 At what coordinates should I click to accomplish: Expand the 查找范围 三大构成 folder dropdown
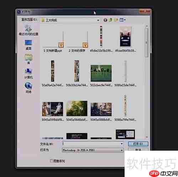pyautogui.click(x=98, y=20)
